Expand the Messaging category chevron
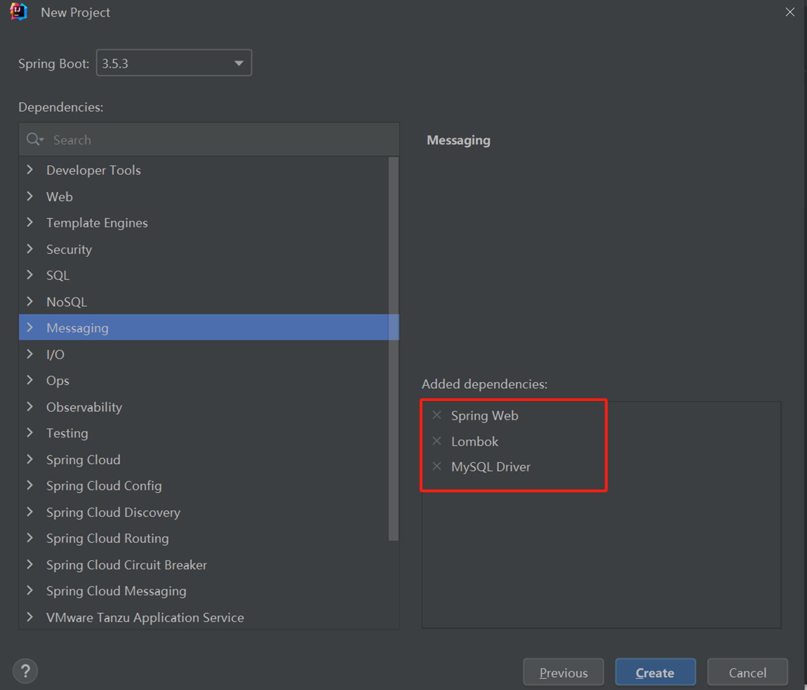The width and height of the screenshot is (807, 690). point(30,327)
